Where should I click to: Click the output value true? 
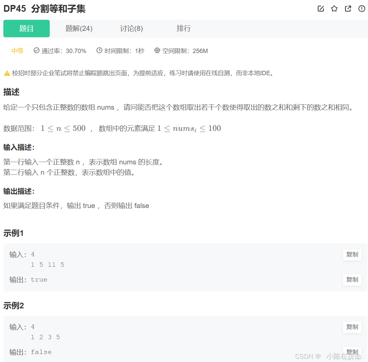(x=39, y=280)
